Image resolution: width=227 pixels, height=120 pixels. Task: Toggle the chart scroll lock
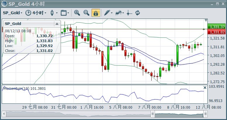(x=96, y=13)
